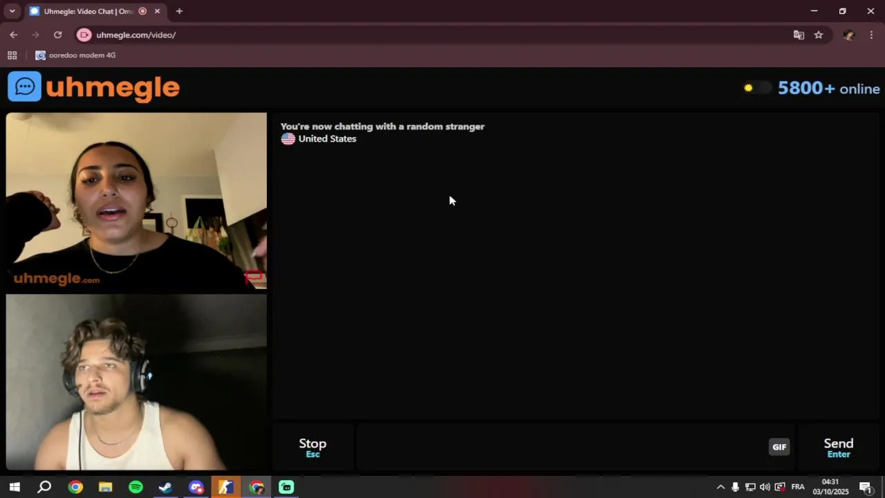Open the Chrome profile avatar menu
Viewport: 885px width, 498px height.
point(849,35)
